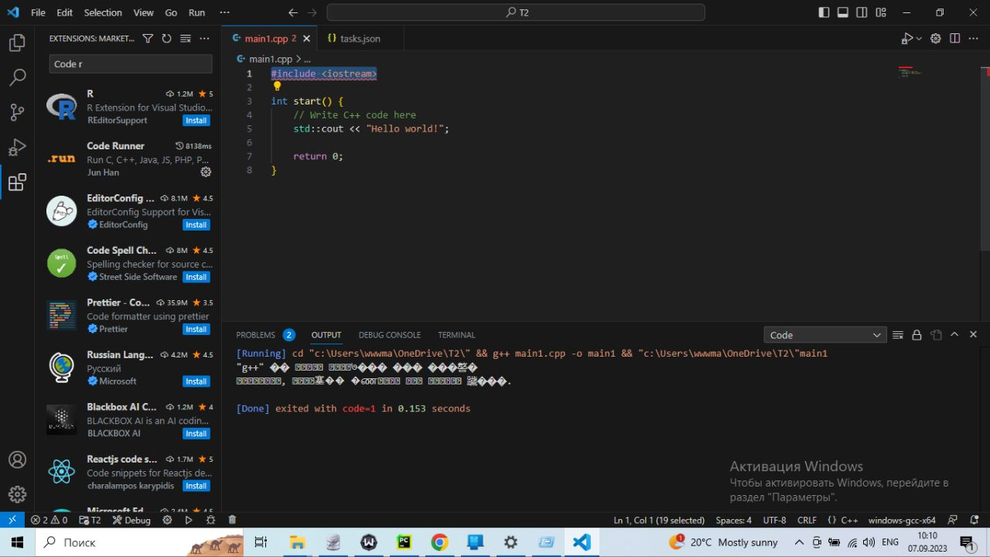
Task: Select windows-gcc-x64 configuration
Action: click(902, 520)
